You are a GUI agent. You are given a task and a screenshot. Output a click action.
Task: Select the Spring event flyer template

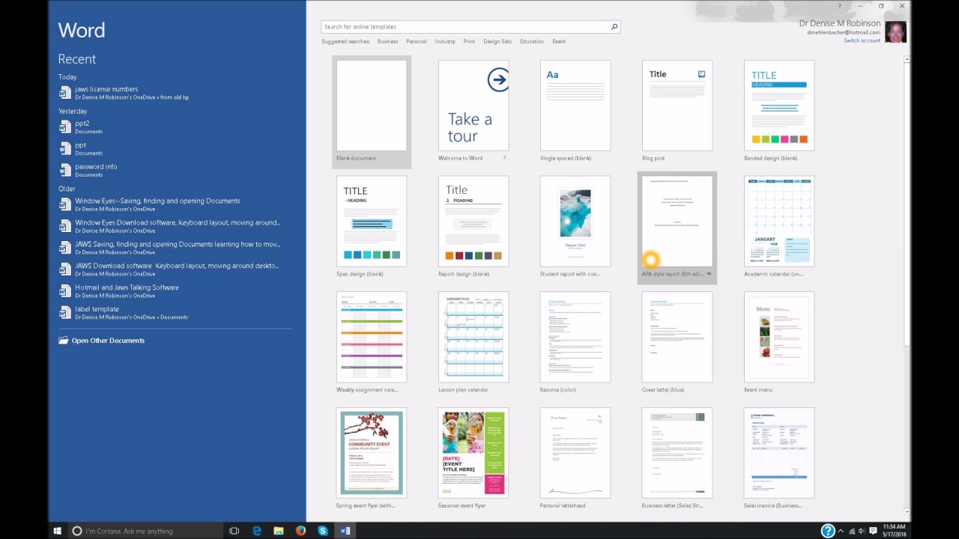pyautogui.click(x=372, y=460)
